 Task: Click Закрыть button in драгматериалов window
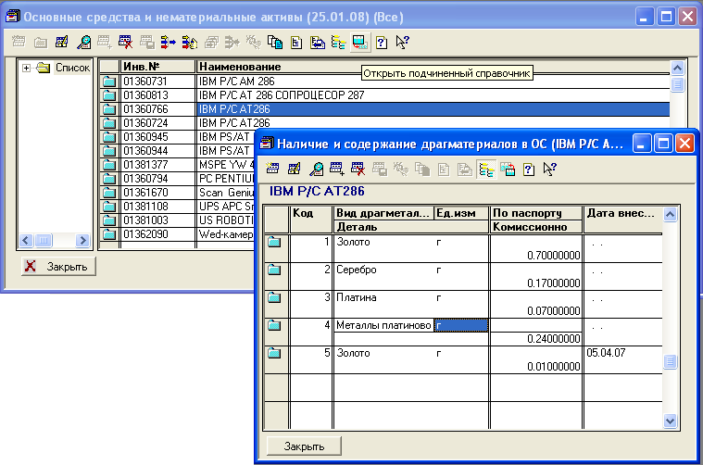pyautogui.click(x=304, y=446)
